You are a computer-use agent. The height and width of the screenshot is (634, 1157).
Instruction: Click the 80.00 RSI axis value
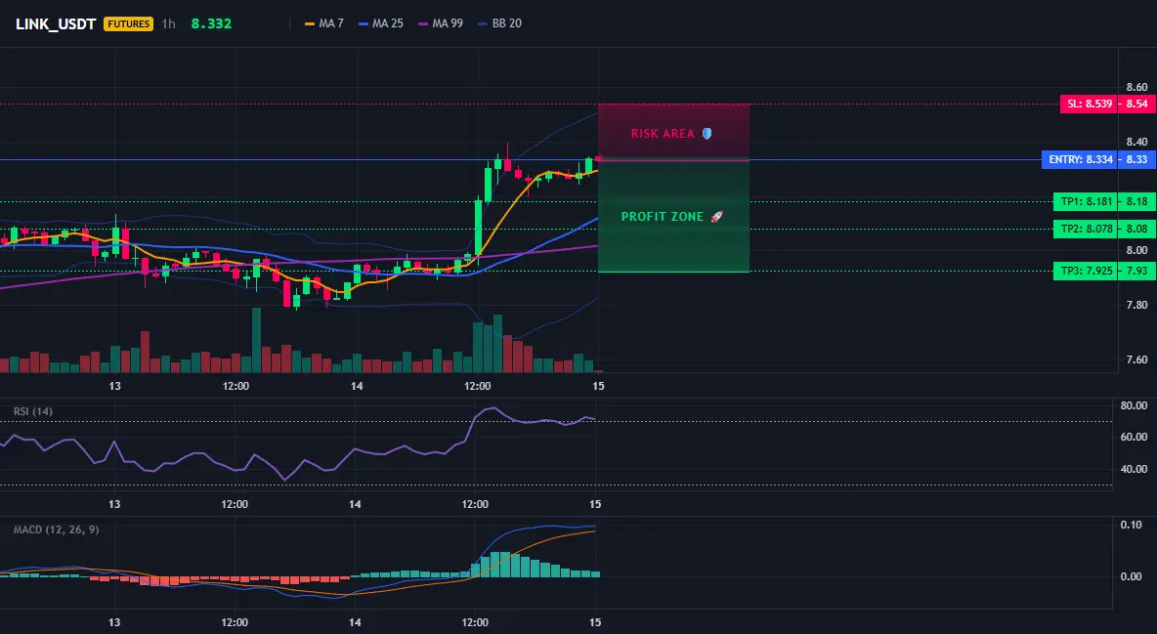[x=1134, y=405]
